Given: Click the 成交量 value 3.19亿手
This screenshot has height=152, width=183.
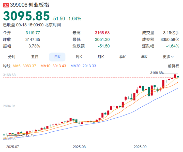Looking at the screenshot, I should 171,33.
